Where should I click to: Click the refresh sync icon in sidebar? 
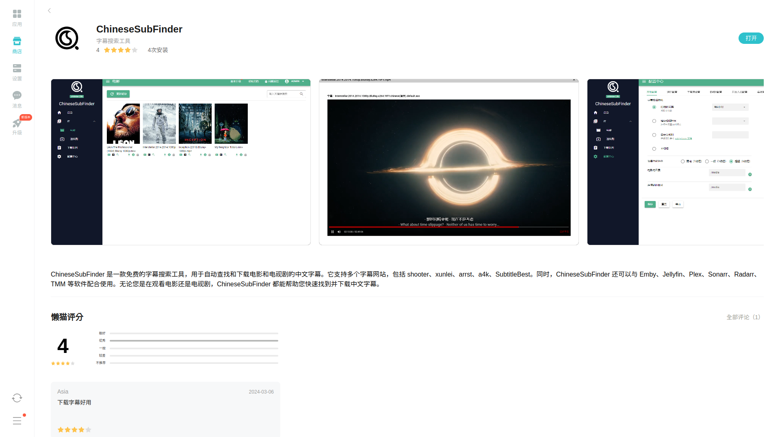pos(17,398)
